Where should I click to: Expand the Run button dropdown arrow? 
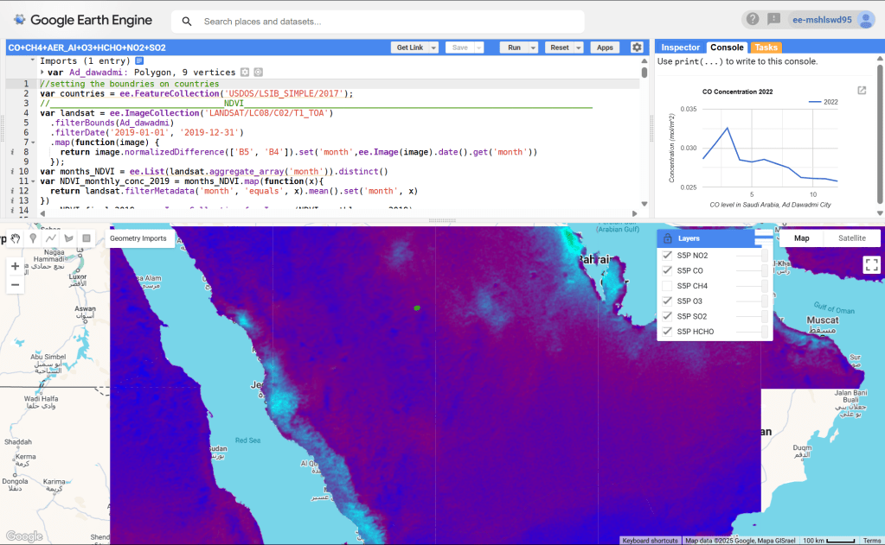[534, 48]
